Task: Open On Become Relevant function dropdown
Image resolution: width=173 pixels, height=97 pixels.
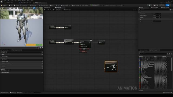Action: (157, 16)
